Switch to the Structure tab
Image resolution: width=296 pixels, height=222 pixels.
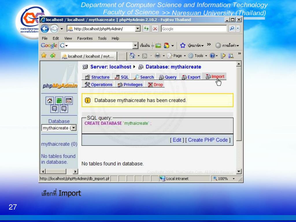pyautogui.click(x=97, y=77)
